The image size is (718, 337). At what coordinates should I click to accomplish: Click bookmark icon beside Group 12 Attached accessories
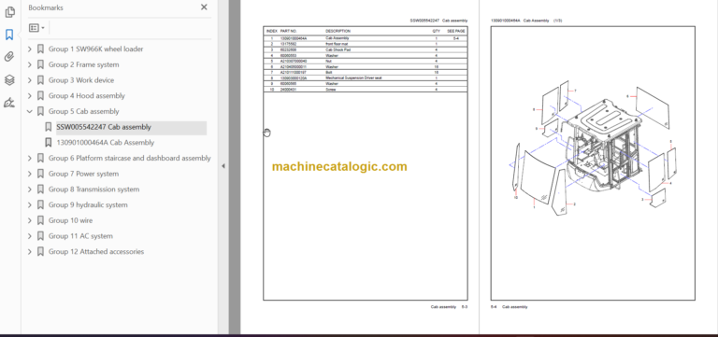click(40, 251)
